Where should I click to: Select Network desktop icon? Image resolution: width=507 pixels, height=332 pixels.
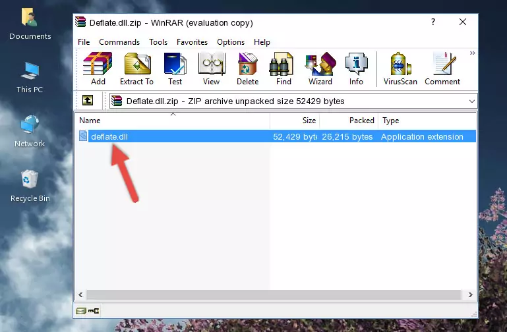30,132
